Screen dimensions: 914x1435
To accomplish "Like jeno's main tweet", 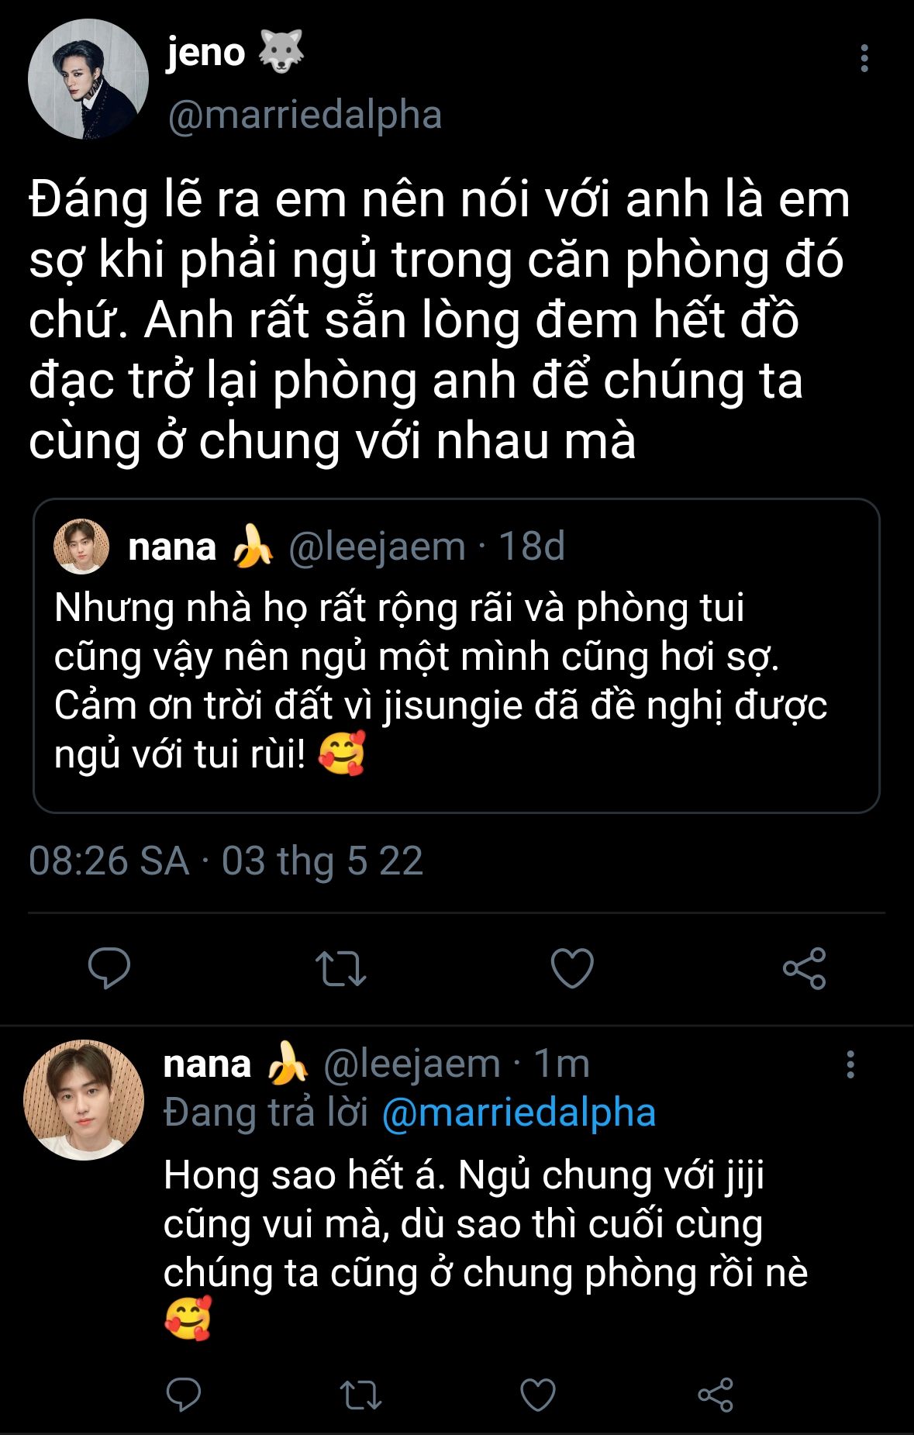I will click(x=572, y=968).
